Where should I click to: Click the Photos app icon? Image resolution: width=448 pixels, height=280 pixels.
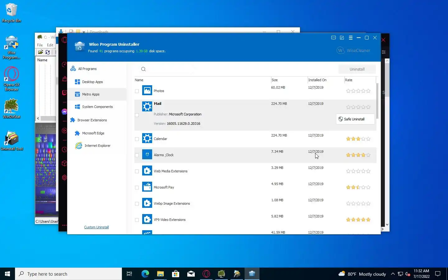click(147, 90)
